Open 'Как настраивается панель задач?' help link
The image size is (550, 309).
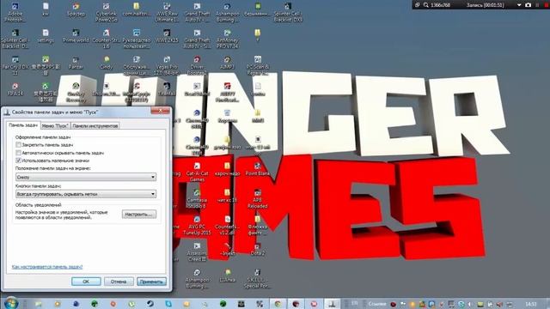pyautogui.click(x=47, y=267)
